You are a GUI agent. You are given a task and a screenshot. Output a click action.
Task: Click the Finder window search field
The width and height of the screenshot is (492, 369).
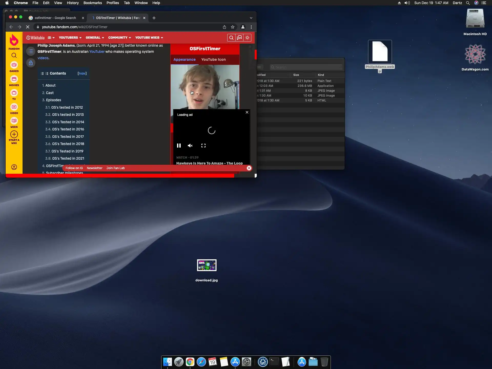click(306, 67)
